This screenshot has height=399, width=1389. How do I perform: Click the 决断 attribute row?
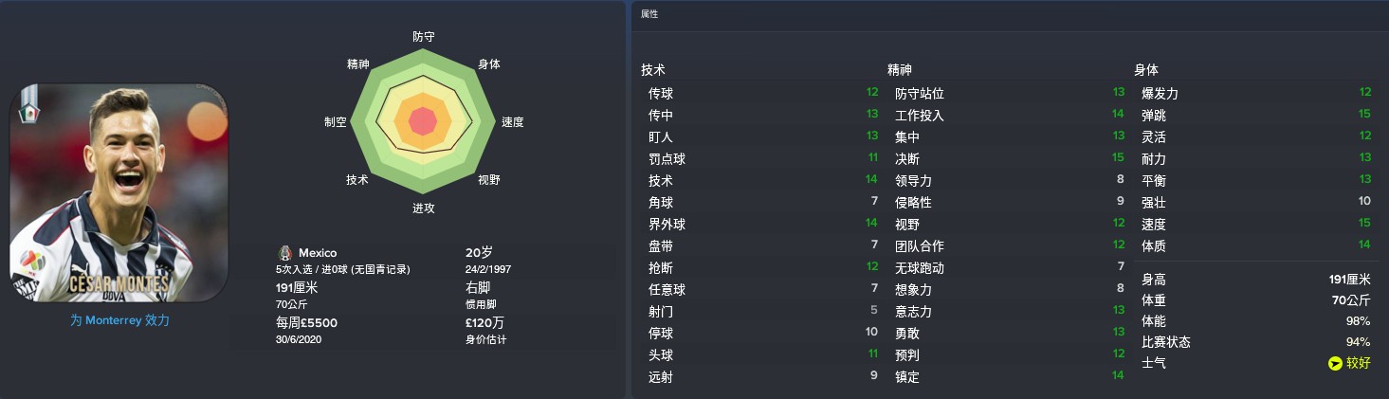tap(1008, 159)
